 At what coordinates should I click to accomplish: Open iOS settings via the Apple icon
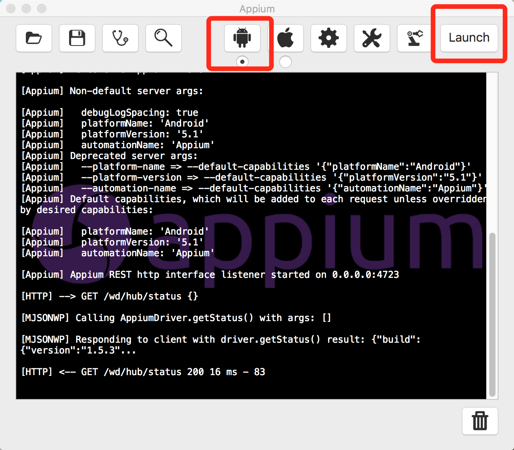point(286,38)
